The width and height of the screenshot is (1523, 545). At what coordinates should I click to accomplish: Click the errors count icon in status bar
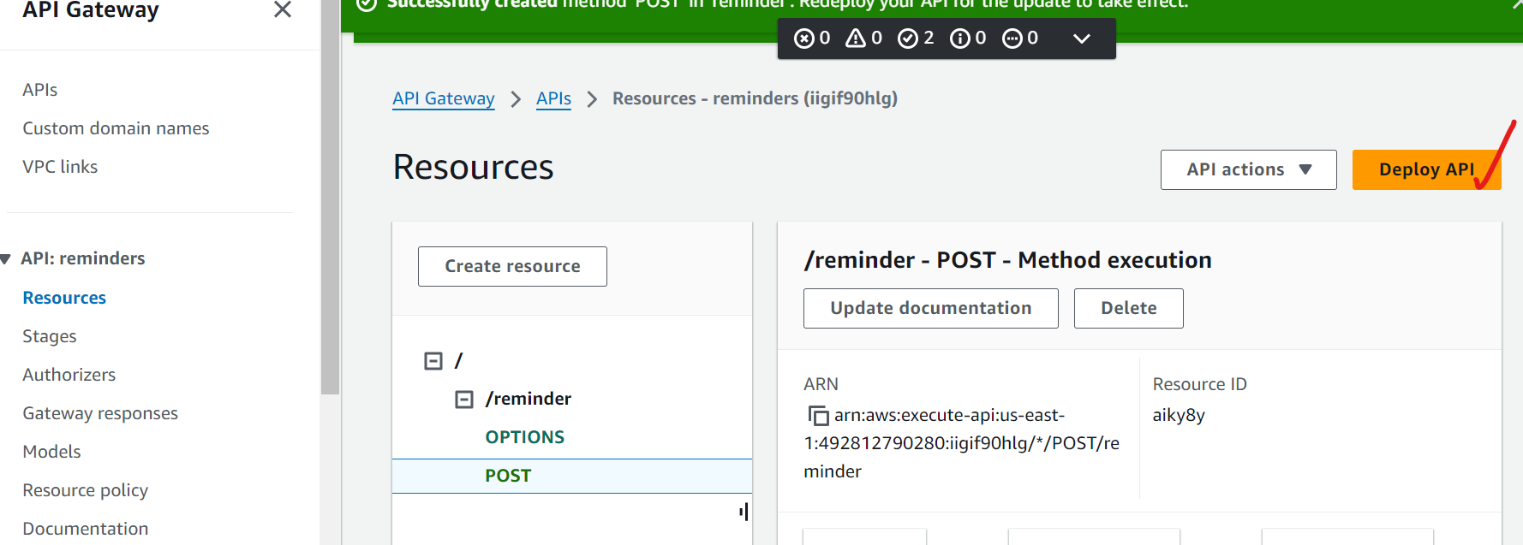tap(803, 39)
